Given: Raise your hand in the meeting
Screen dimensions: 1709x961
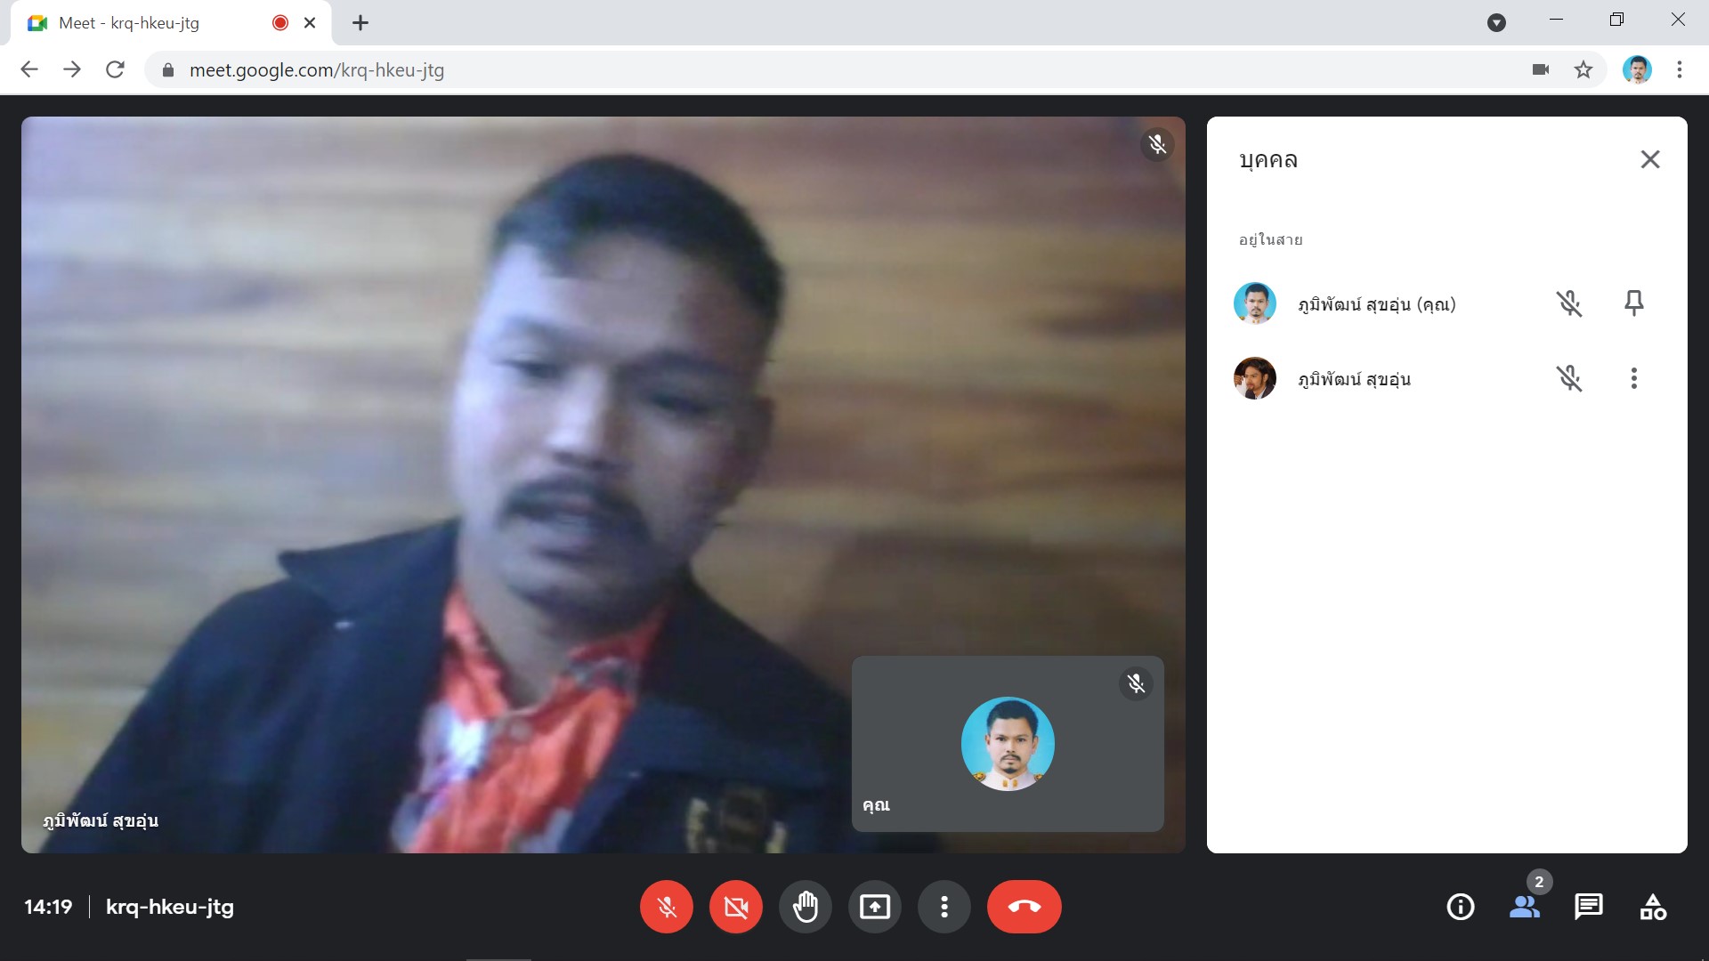Looking at the screenshot, I should point(805,907).
